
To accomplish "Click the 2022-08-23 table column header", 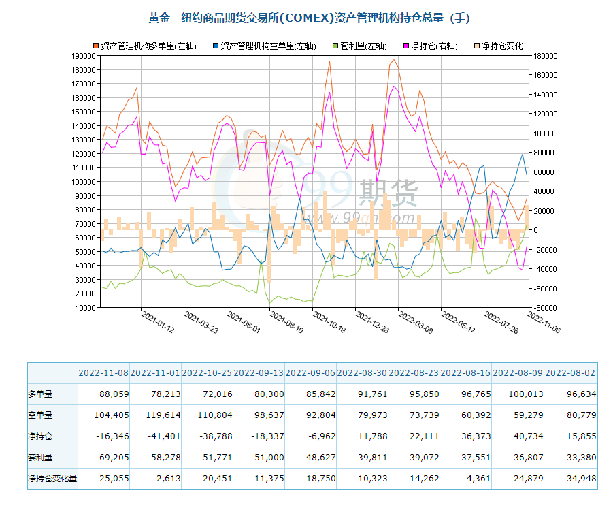I will pos(414,373).
